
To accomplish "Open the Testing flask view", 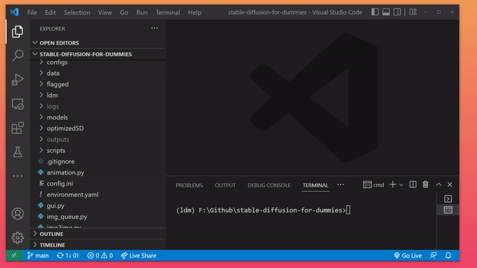I will tap(17, 152).
